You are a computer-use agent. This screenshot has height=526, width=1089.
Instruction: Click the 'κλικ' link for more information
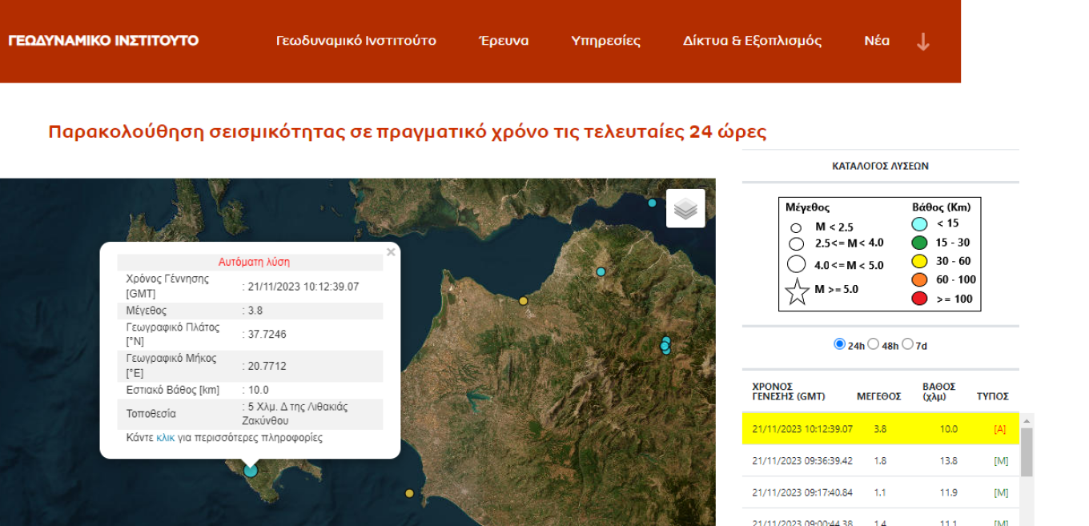coord(165,438)
